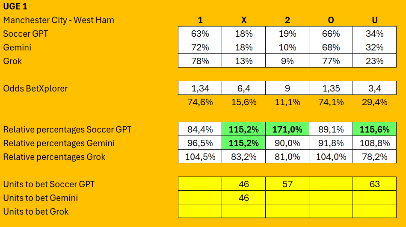Select the green 171,0% cell
Screen dimensions: 406x227
point(287,130)
